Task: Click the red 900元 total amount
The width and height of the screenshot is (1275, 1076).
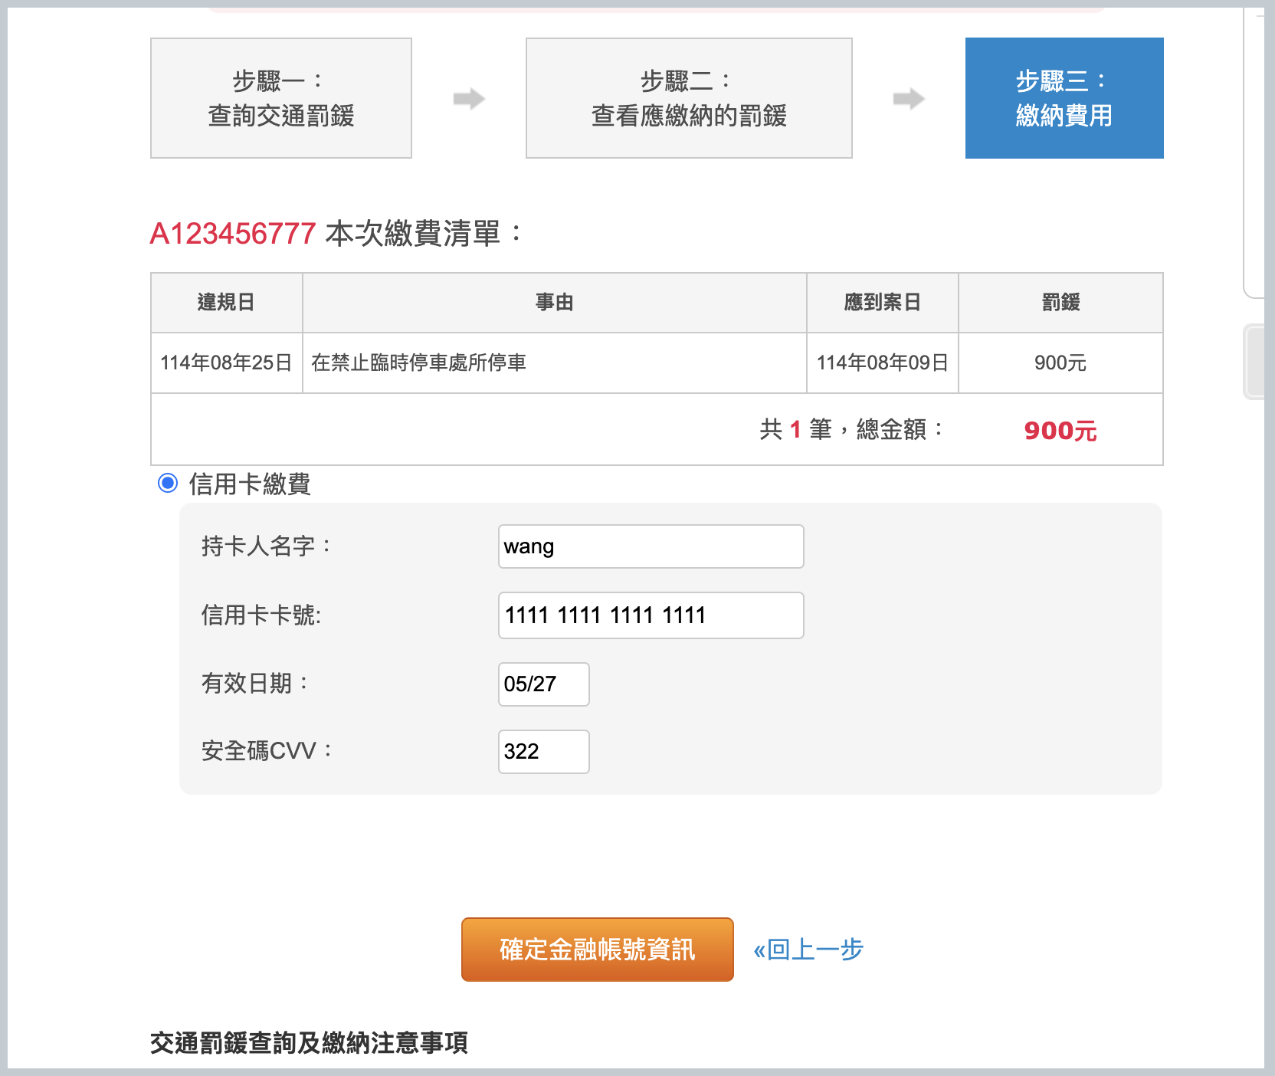Action: tap(1060, 431)
